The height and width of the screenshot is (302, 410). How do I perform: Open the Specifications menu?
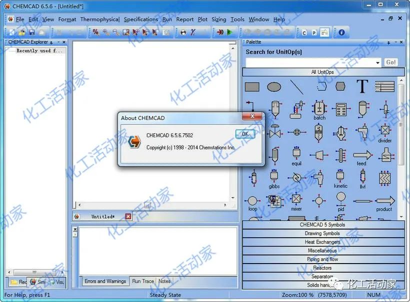click(141, 19)
